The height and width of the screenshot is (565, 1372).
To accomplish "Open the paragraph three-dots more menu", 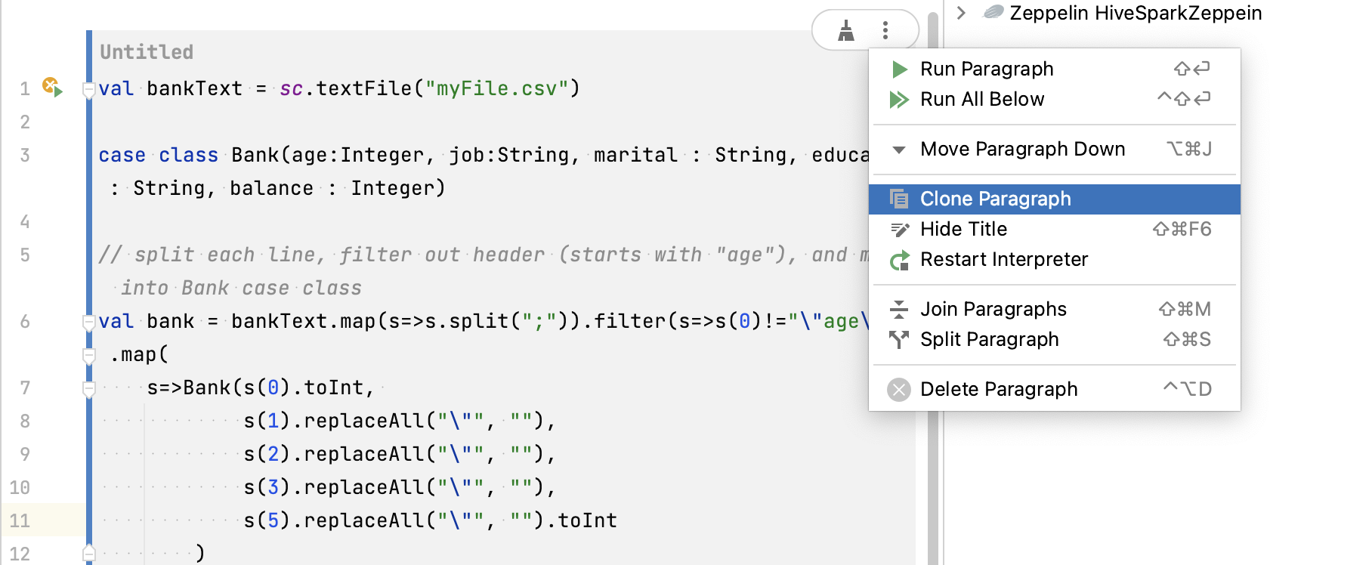I will click(885, 30).
